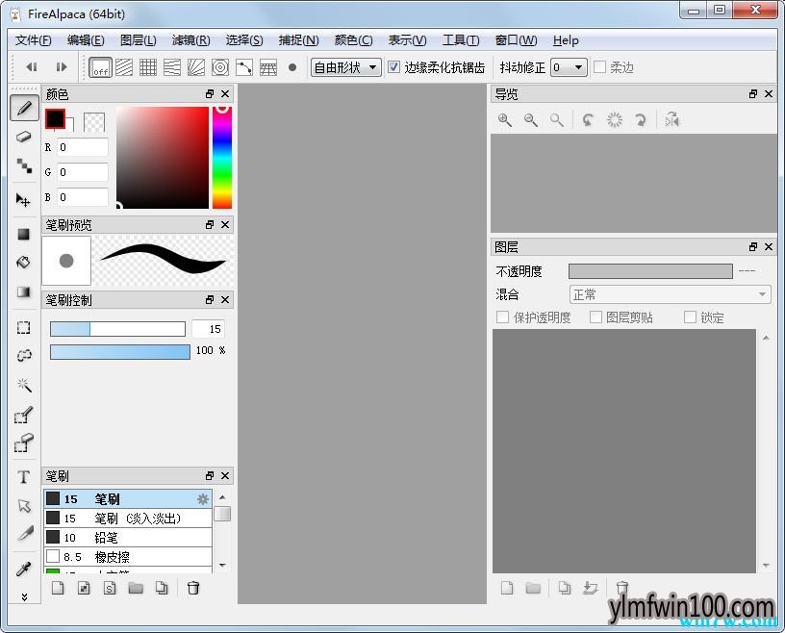Select the Selection Eraser tool
The image size is (785, 633).
[x=23, y=443]
